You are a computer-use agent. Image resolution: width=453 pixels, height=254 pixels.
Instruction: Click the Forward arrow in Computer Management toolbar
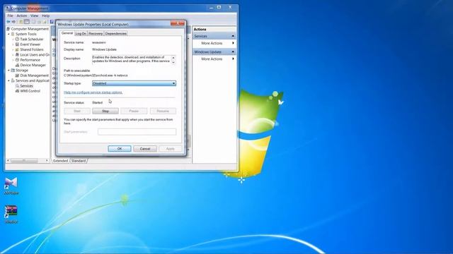[x=13, y=22]
